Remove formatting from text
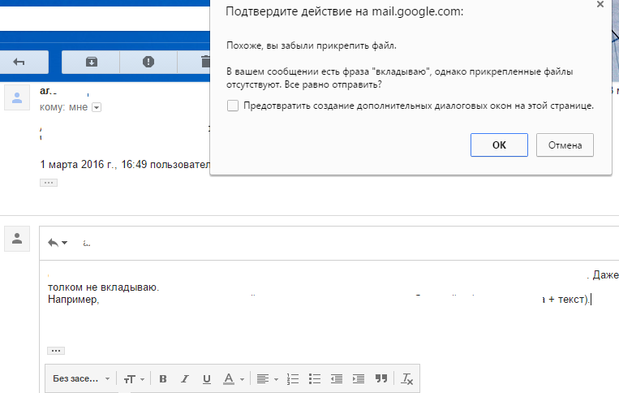Viewport: 619px width, 393px height. point(407,379)
